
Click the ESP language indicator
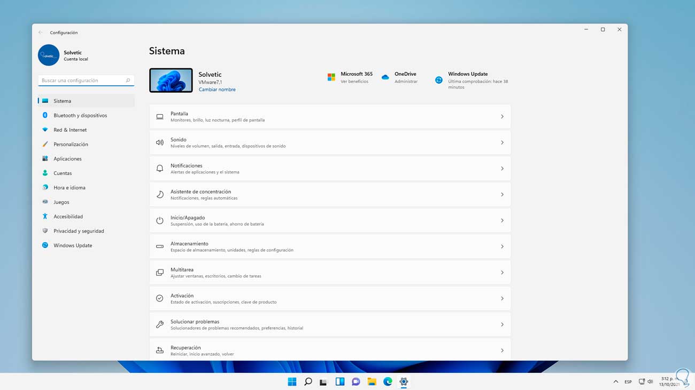(628, 382)
